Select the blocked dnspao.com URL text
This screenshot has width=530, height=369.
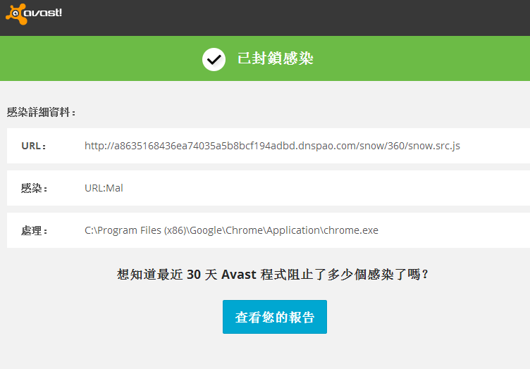pyautogui.click(x=272, y=146)
